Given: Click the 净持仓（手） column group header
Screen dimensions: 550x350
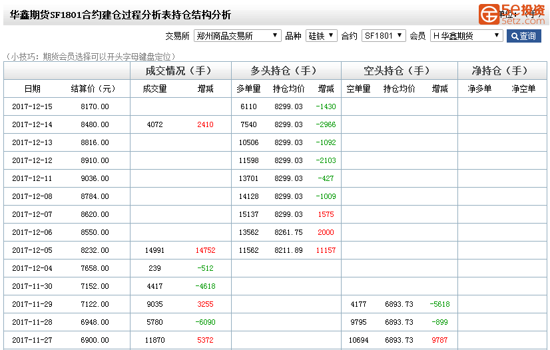Looking at the screenshot, I should pos(502,71).
